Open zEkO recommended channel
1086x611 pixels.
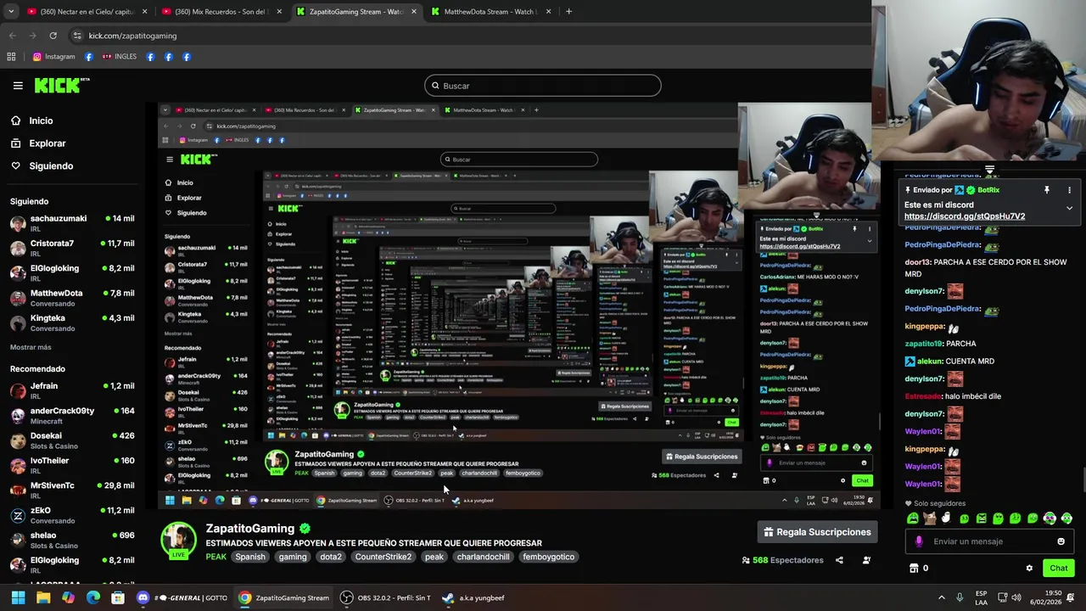(71, 515)
